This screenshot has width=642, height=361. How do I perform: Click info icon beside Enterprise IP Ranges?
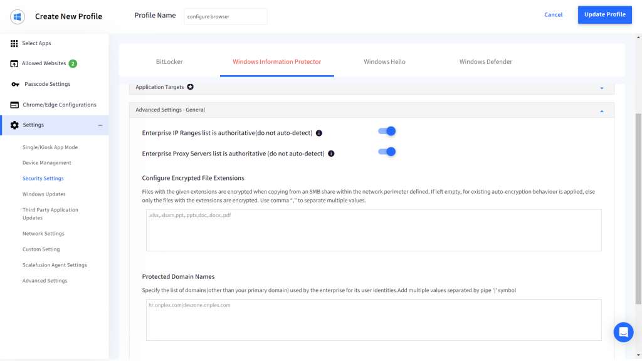(318, 133)
